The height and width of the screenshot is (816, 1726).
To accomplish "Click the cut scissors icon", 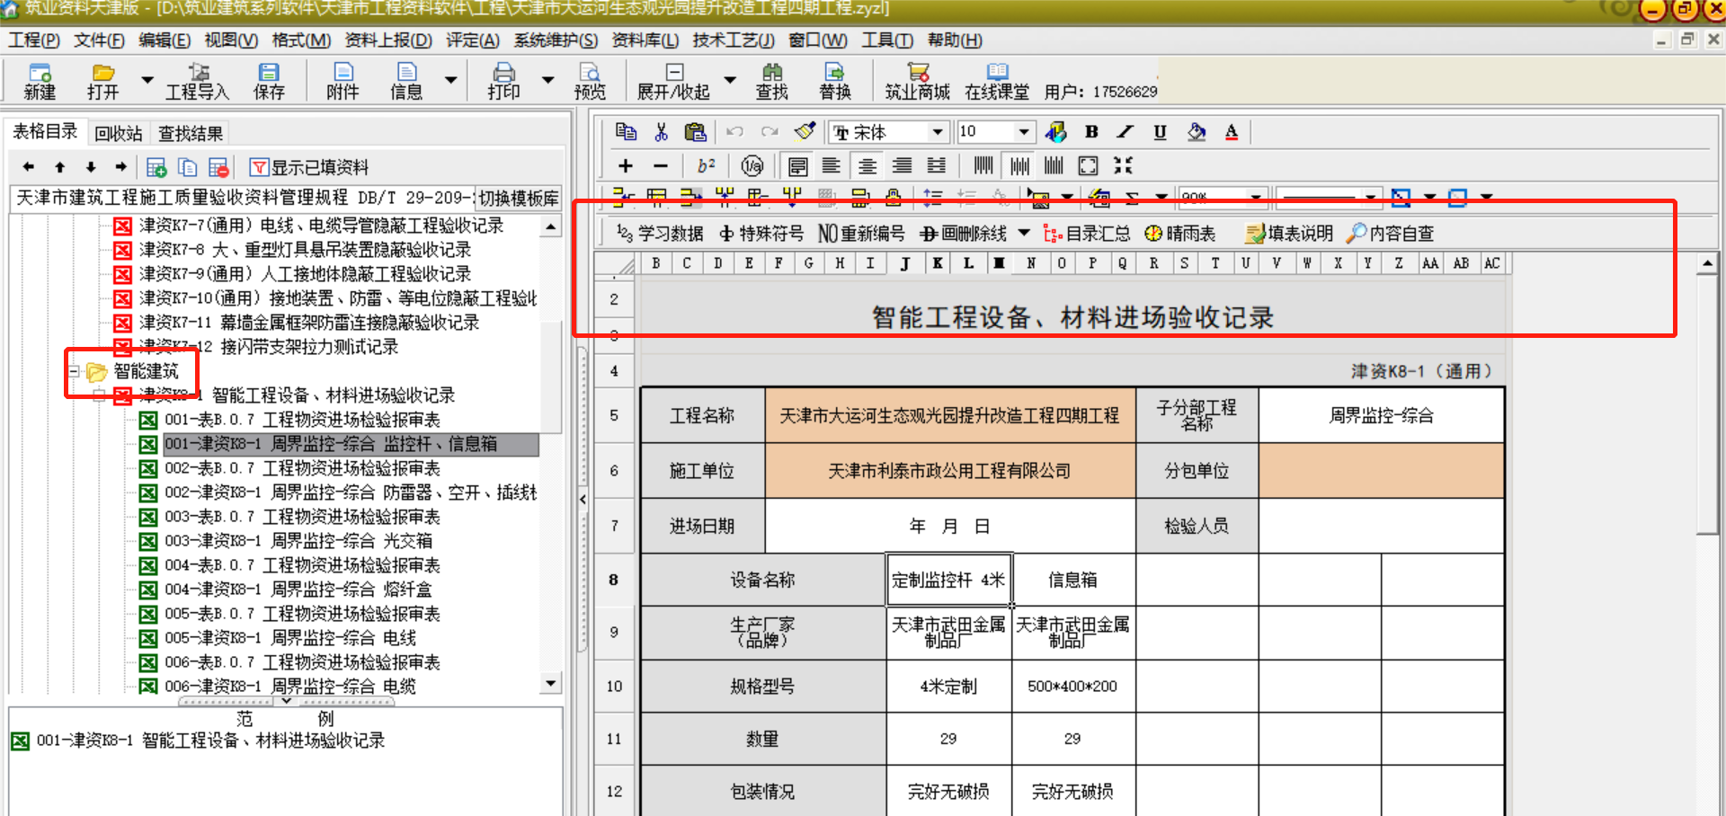I will tap(662, 132).
